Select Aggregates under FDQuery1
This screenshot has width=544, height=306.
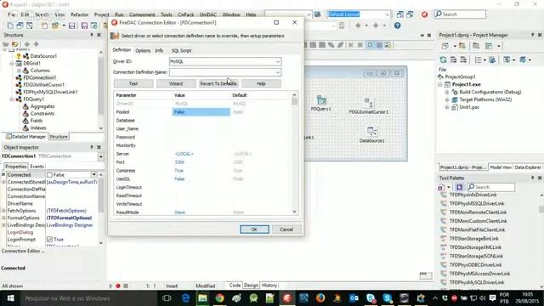click(x=42, y=106)
